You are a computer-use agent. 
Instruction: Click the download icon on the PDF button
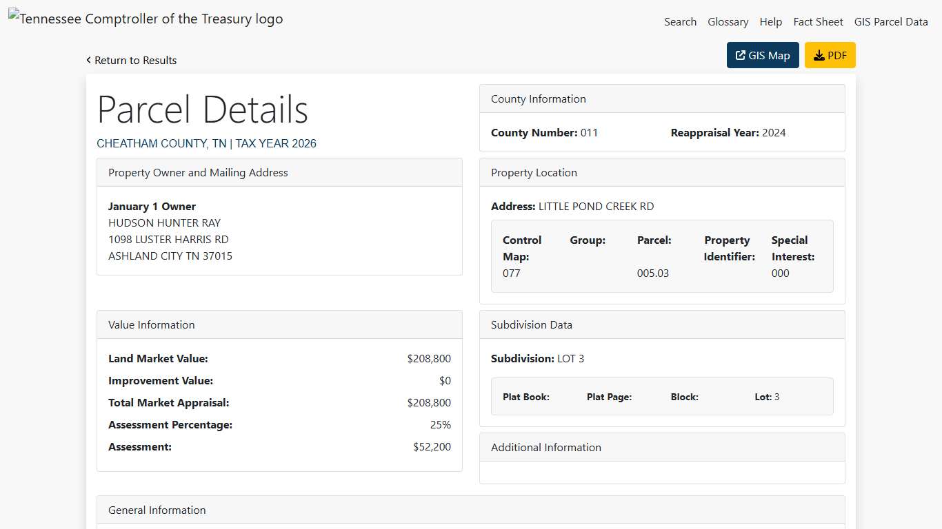pos(819,54)
